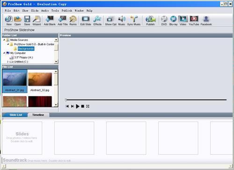Open the Show menu
234x170 pixels.
coord(25,11)
